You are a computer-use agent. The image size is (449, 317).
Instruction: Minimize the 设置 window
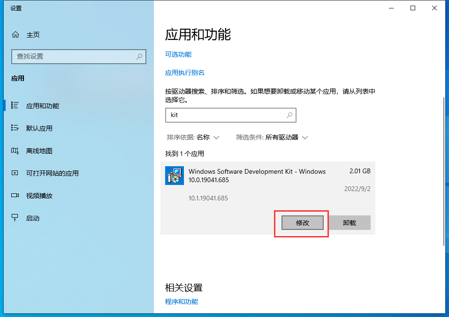[x=391, y=8]
